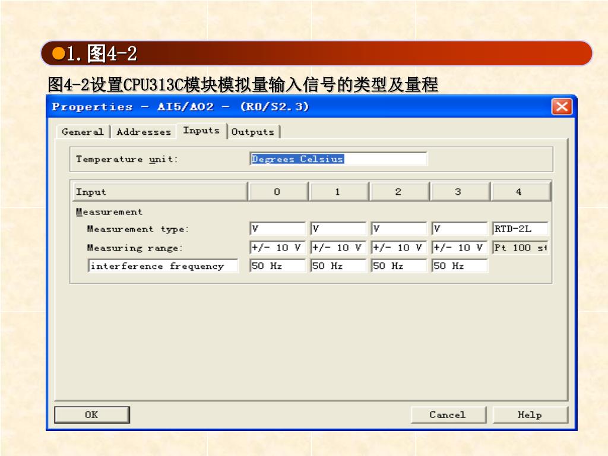Image resolution: width=608 pixels, height=456 pixels.
Task: Open measuring range for channel 0
Action: point(278,248)
